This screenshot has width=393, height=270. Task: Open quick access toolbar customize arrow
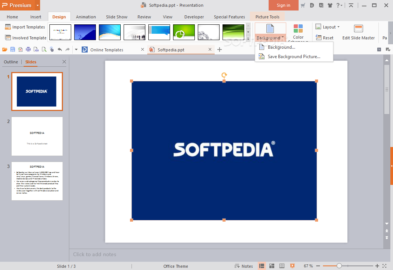point(76,49)
